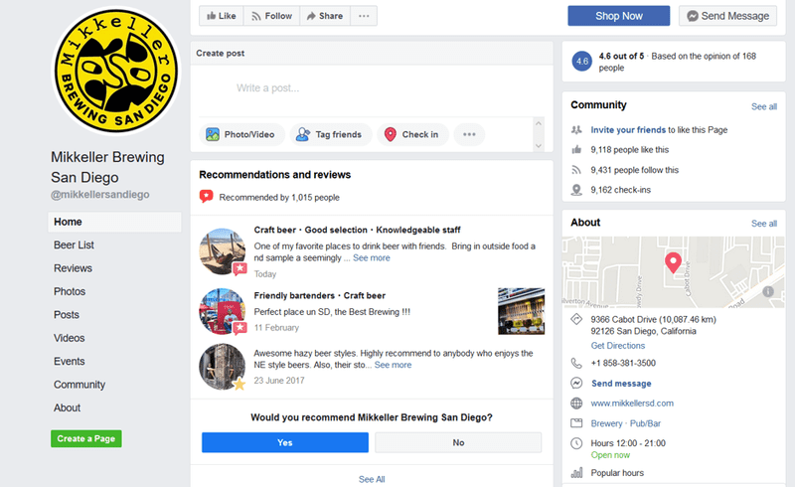Click the phone icon beside +1 858-381-3500
This screenshot has width=795, height=487.
tap(576, 363)
